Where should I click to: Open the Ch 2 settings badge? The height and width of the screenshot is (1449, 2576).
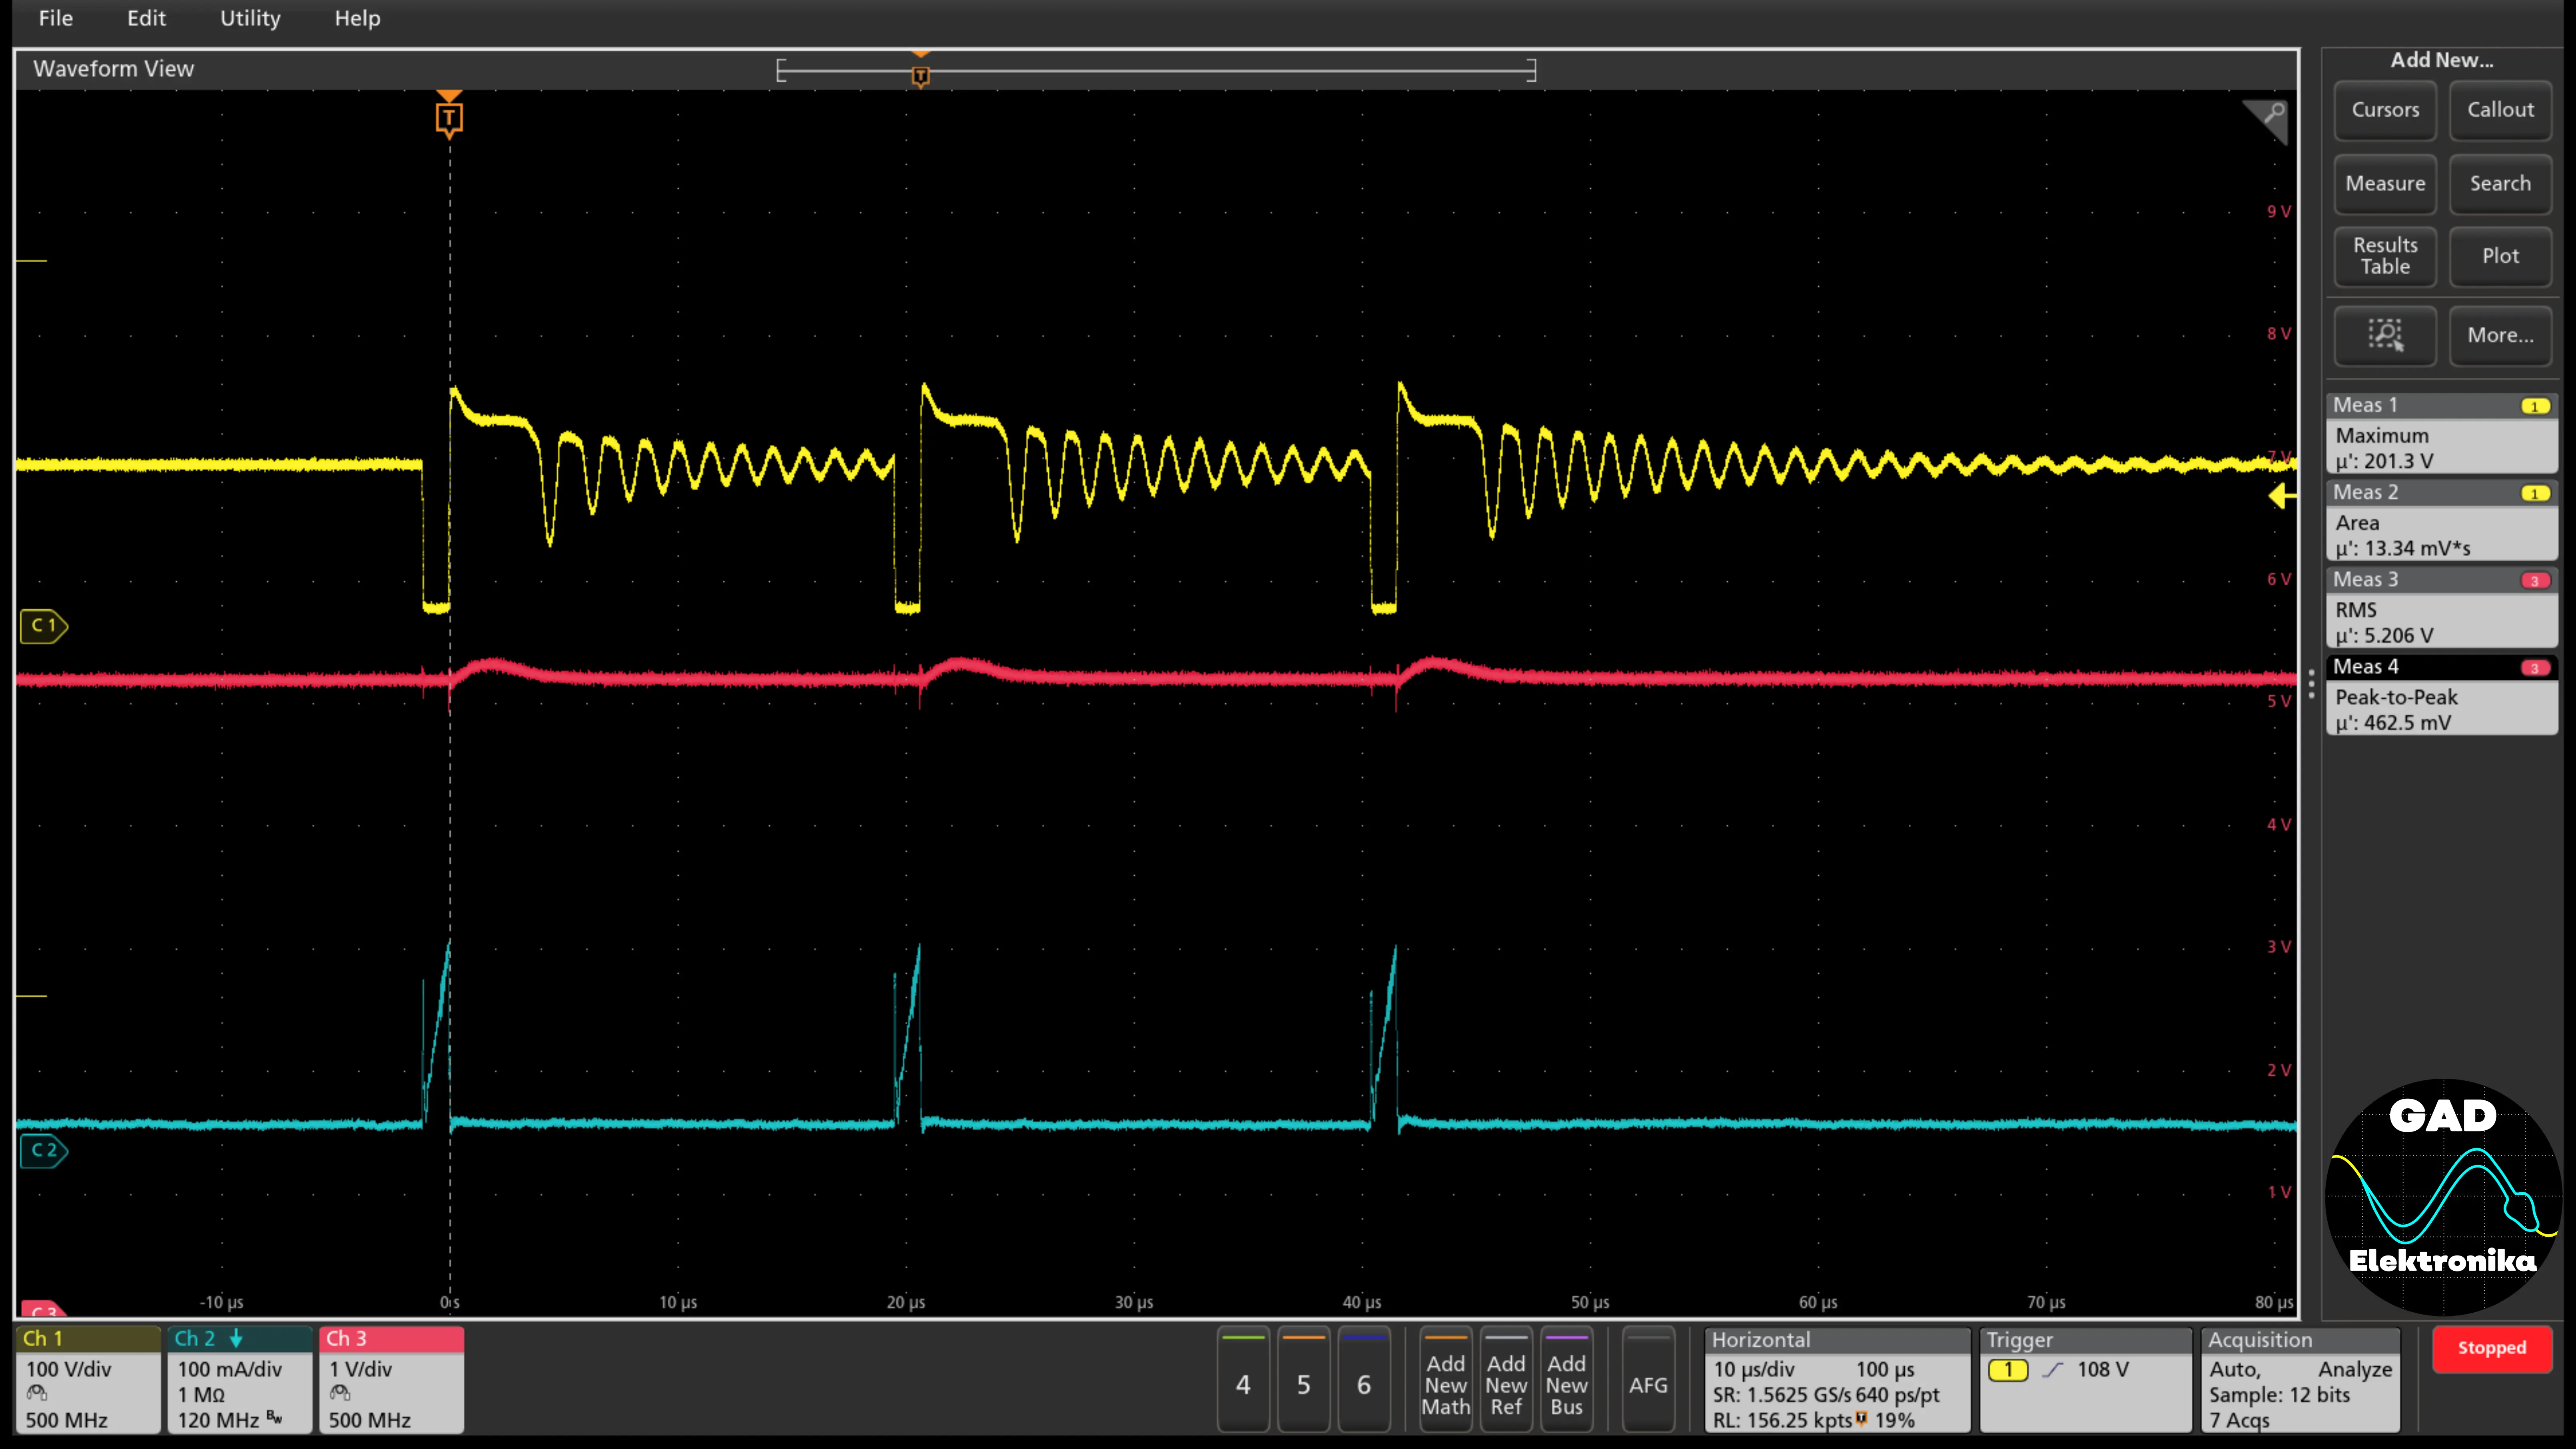(239, 1380)
